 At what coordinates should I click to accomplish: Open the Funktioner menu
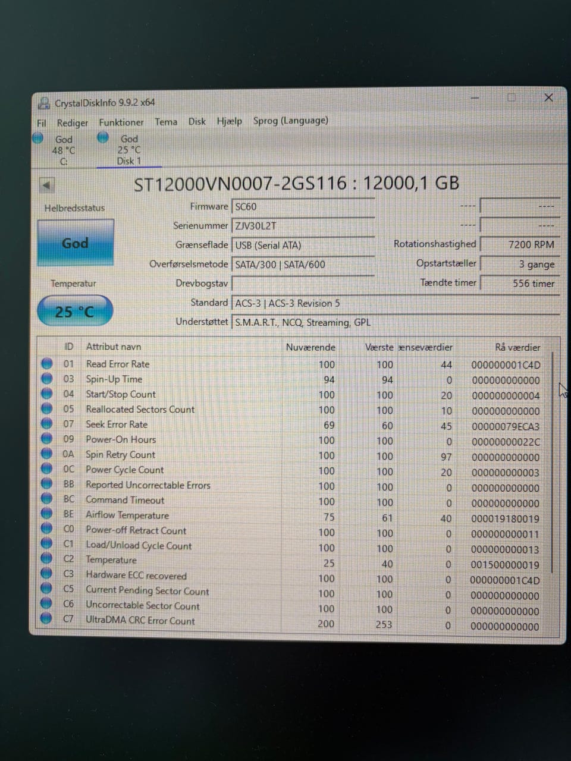click(121, 122)
